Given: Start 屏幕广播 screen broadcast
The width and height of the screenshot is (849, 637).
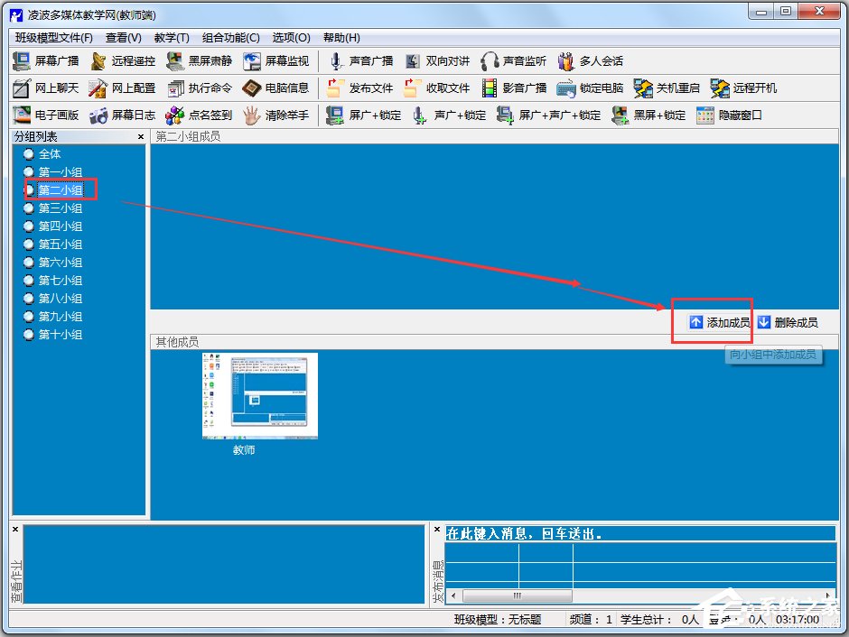Looking at the screenshot, I should tap(46, 61).
